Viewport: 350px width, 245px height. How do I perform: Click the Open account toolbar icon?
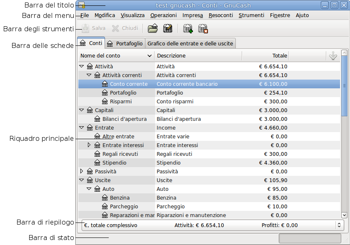point(152,28)
